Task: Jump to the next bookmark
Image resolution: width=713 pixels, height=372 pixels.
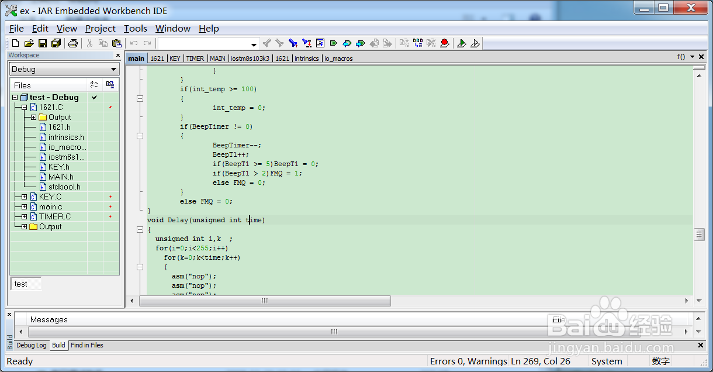Action: pyautogui.click(x=361, y=43)
